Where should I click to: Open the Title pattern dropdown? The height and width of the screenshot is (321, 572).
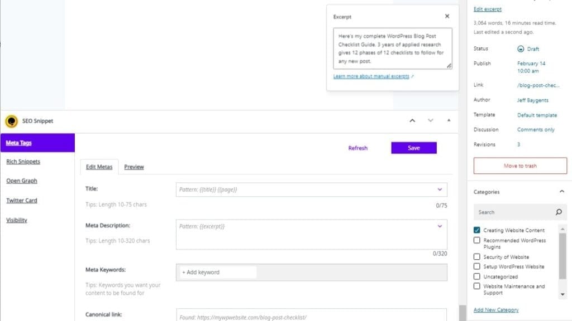pyautogui.click(x=440, y=189)
